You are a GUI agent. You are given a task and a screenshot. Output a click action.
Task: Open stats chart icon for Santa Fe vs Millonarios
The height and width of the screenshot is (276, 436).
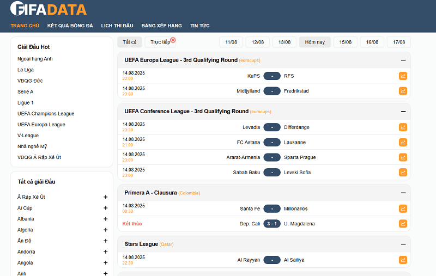tap(403, 208)
